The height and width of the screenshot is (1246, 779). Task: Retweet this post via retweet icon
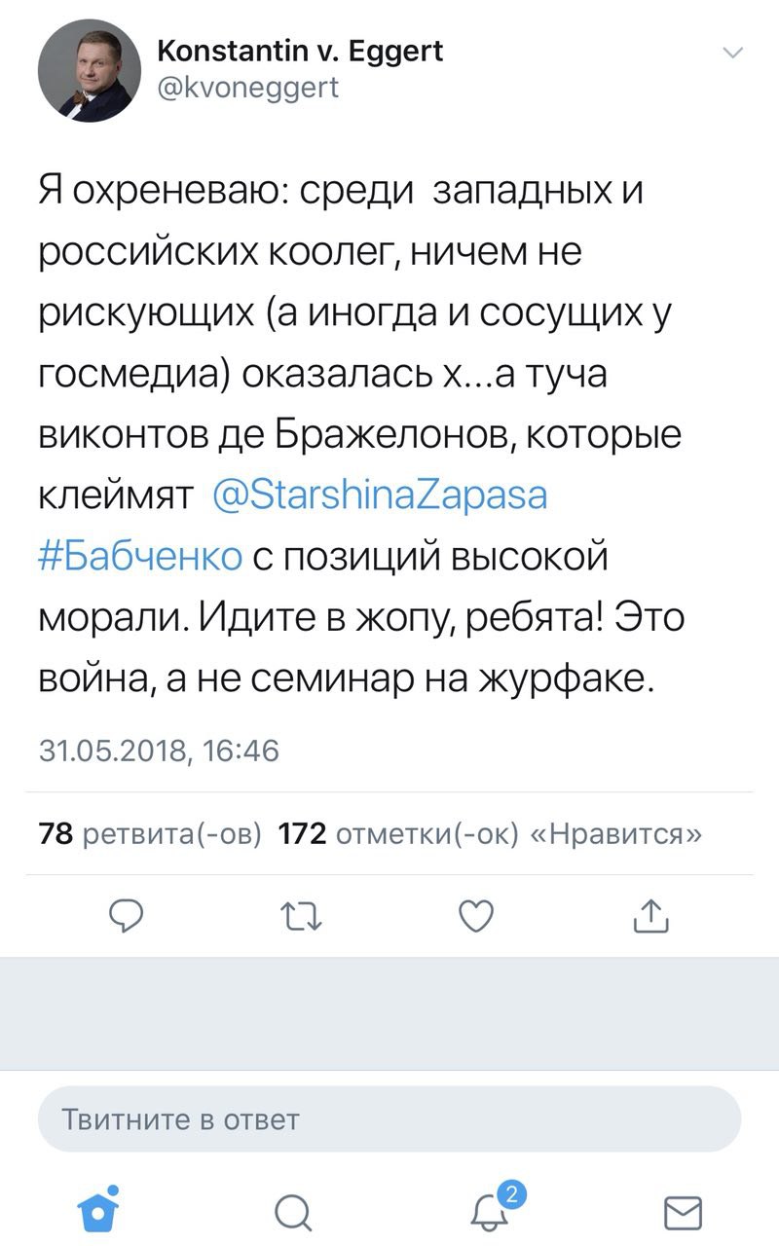click(x=300, y=915)
